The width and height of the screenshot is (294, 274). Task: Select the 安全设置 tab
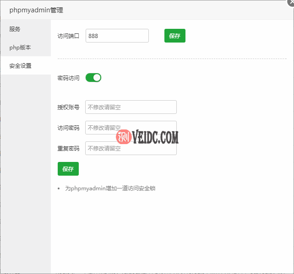point(26,65)
